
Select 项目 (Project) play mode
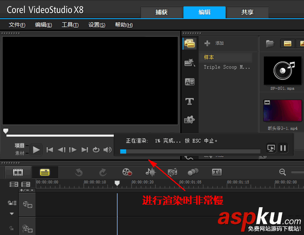(x=19, y=146)
